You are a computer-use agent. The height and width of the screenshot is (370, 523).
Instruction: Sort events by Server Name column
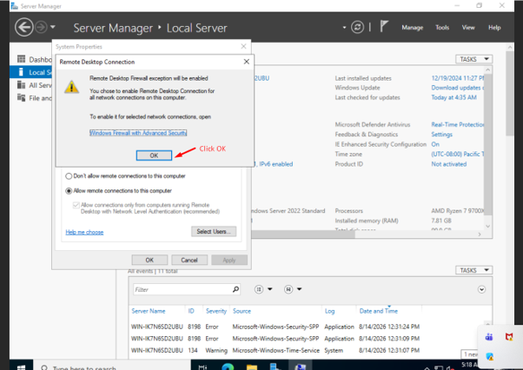click(x=149, y=311)
